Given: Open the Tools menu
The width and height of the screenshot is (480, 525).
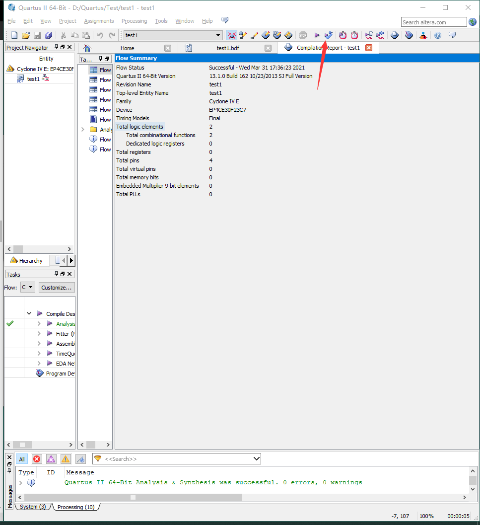Looking at the screenshot, I should [x=161, y=21].
